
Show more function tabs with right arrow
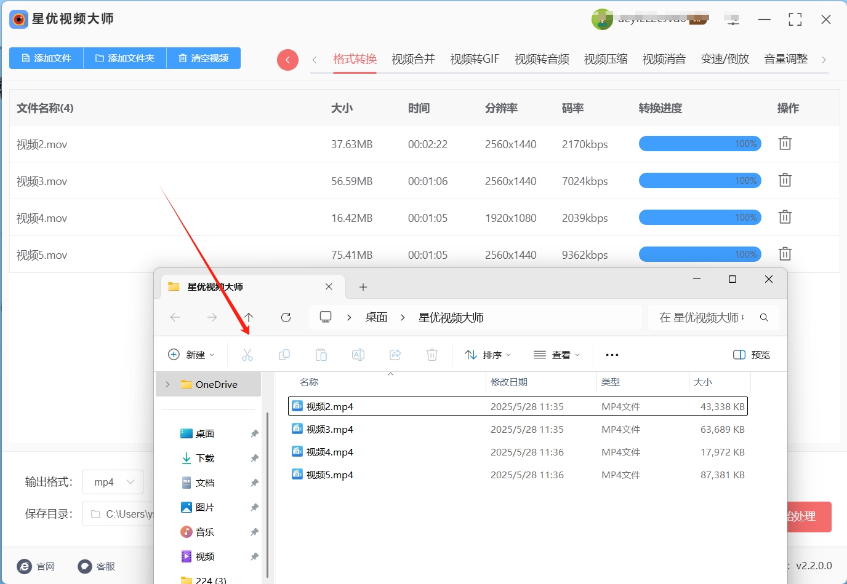coord(824,60)
